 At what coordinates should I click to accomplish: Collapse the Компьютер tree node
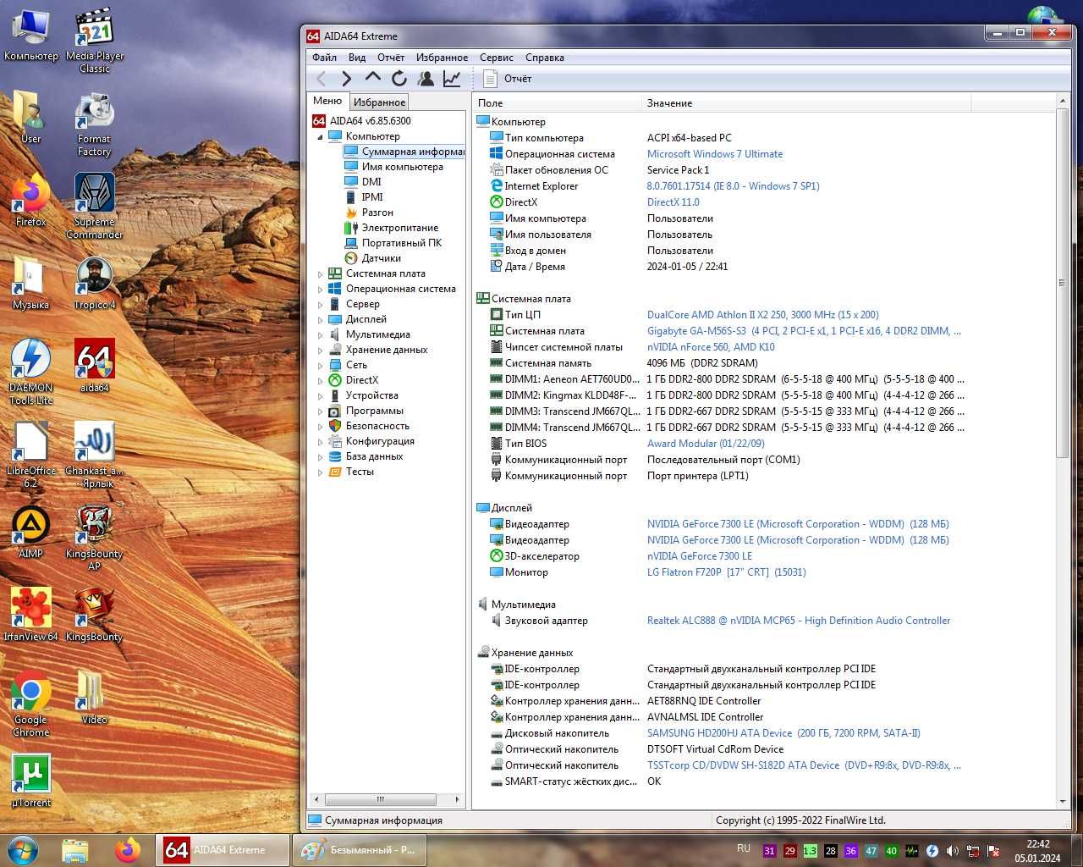pyautogui.click(x=320, y=136)
